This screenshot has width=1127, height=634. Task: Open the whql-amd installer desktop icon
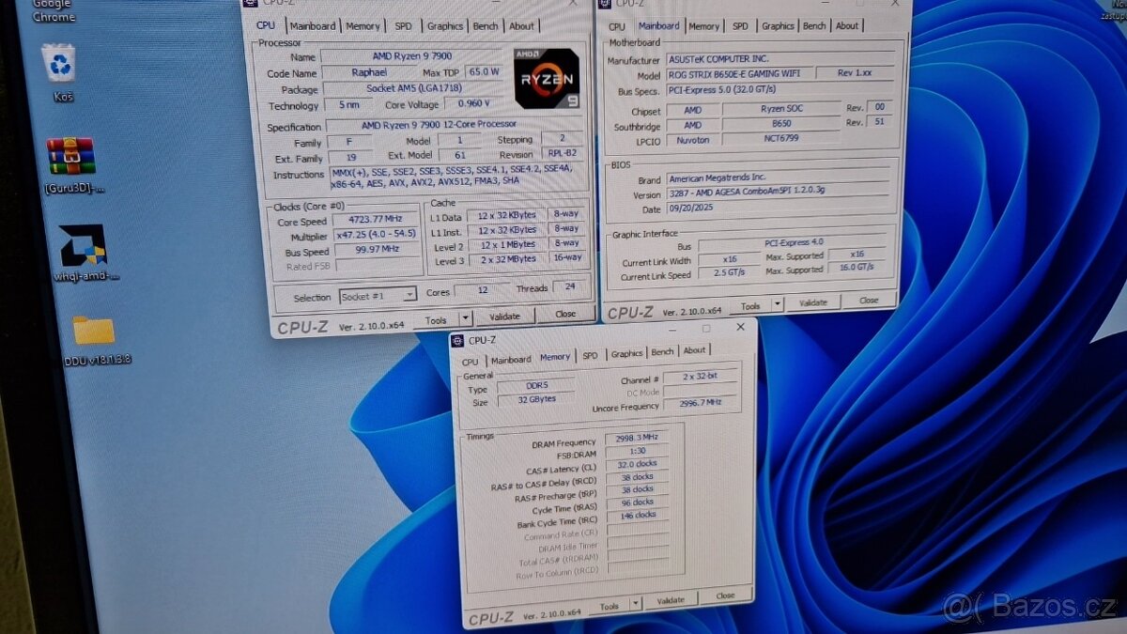[x=83, y=254]
